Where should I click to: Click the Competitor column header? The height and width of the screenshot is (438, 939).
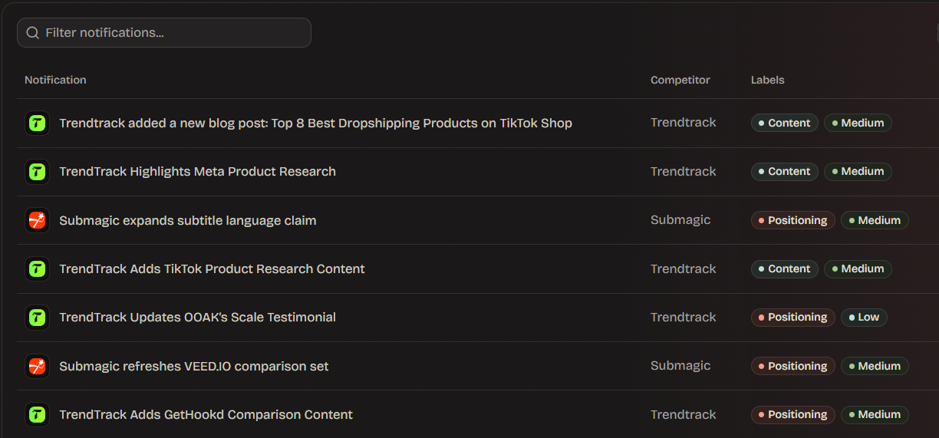[680, 80]
